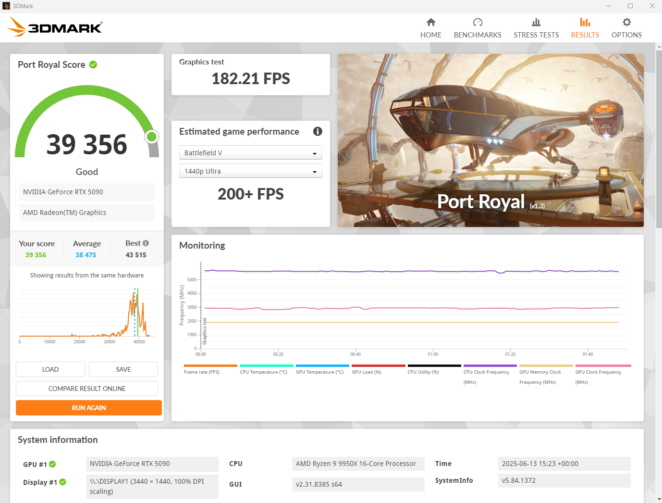The width and height of the screenshot is (662, 503).
Task: Click COMPARE RESULT ONLINE
Action: click(x=86, y=388)
